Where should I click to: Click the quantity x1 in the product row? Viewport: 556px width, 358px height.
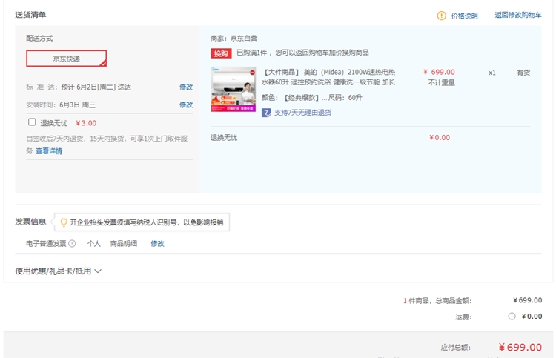point(492,73)
